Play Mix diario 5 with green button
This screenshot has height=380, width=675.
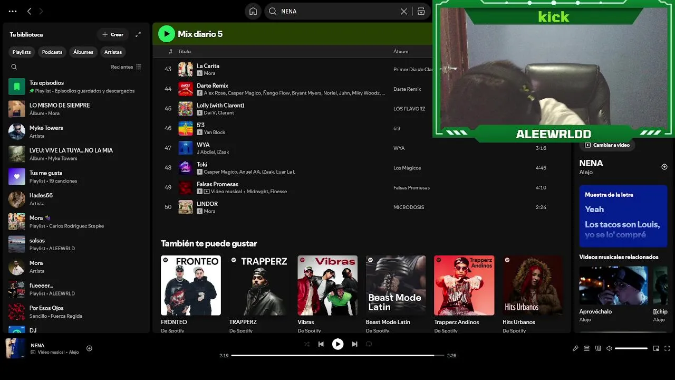click(167, 34)
